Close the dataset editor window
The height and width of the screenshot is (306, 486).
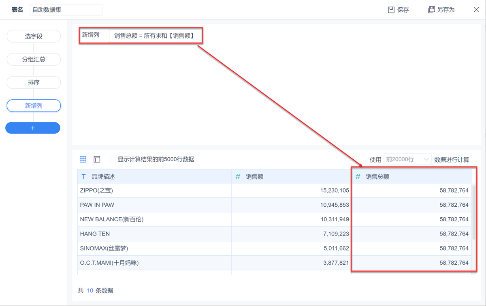(x=476, y=10)
